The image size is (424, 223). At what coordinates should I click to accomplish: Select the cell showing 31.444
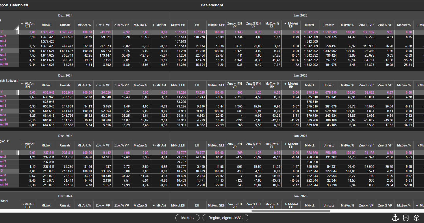tap(65, 180)
